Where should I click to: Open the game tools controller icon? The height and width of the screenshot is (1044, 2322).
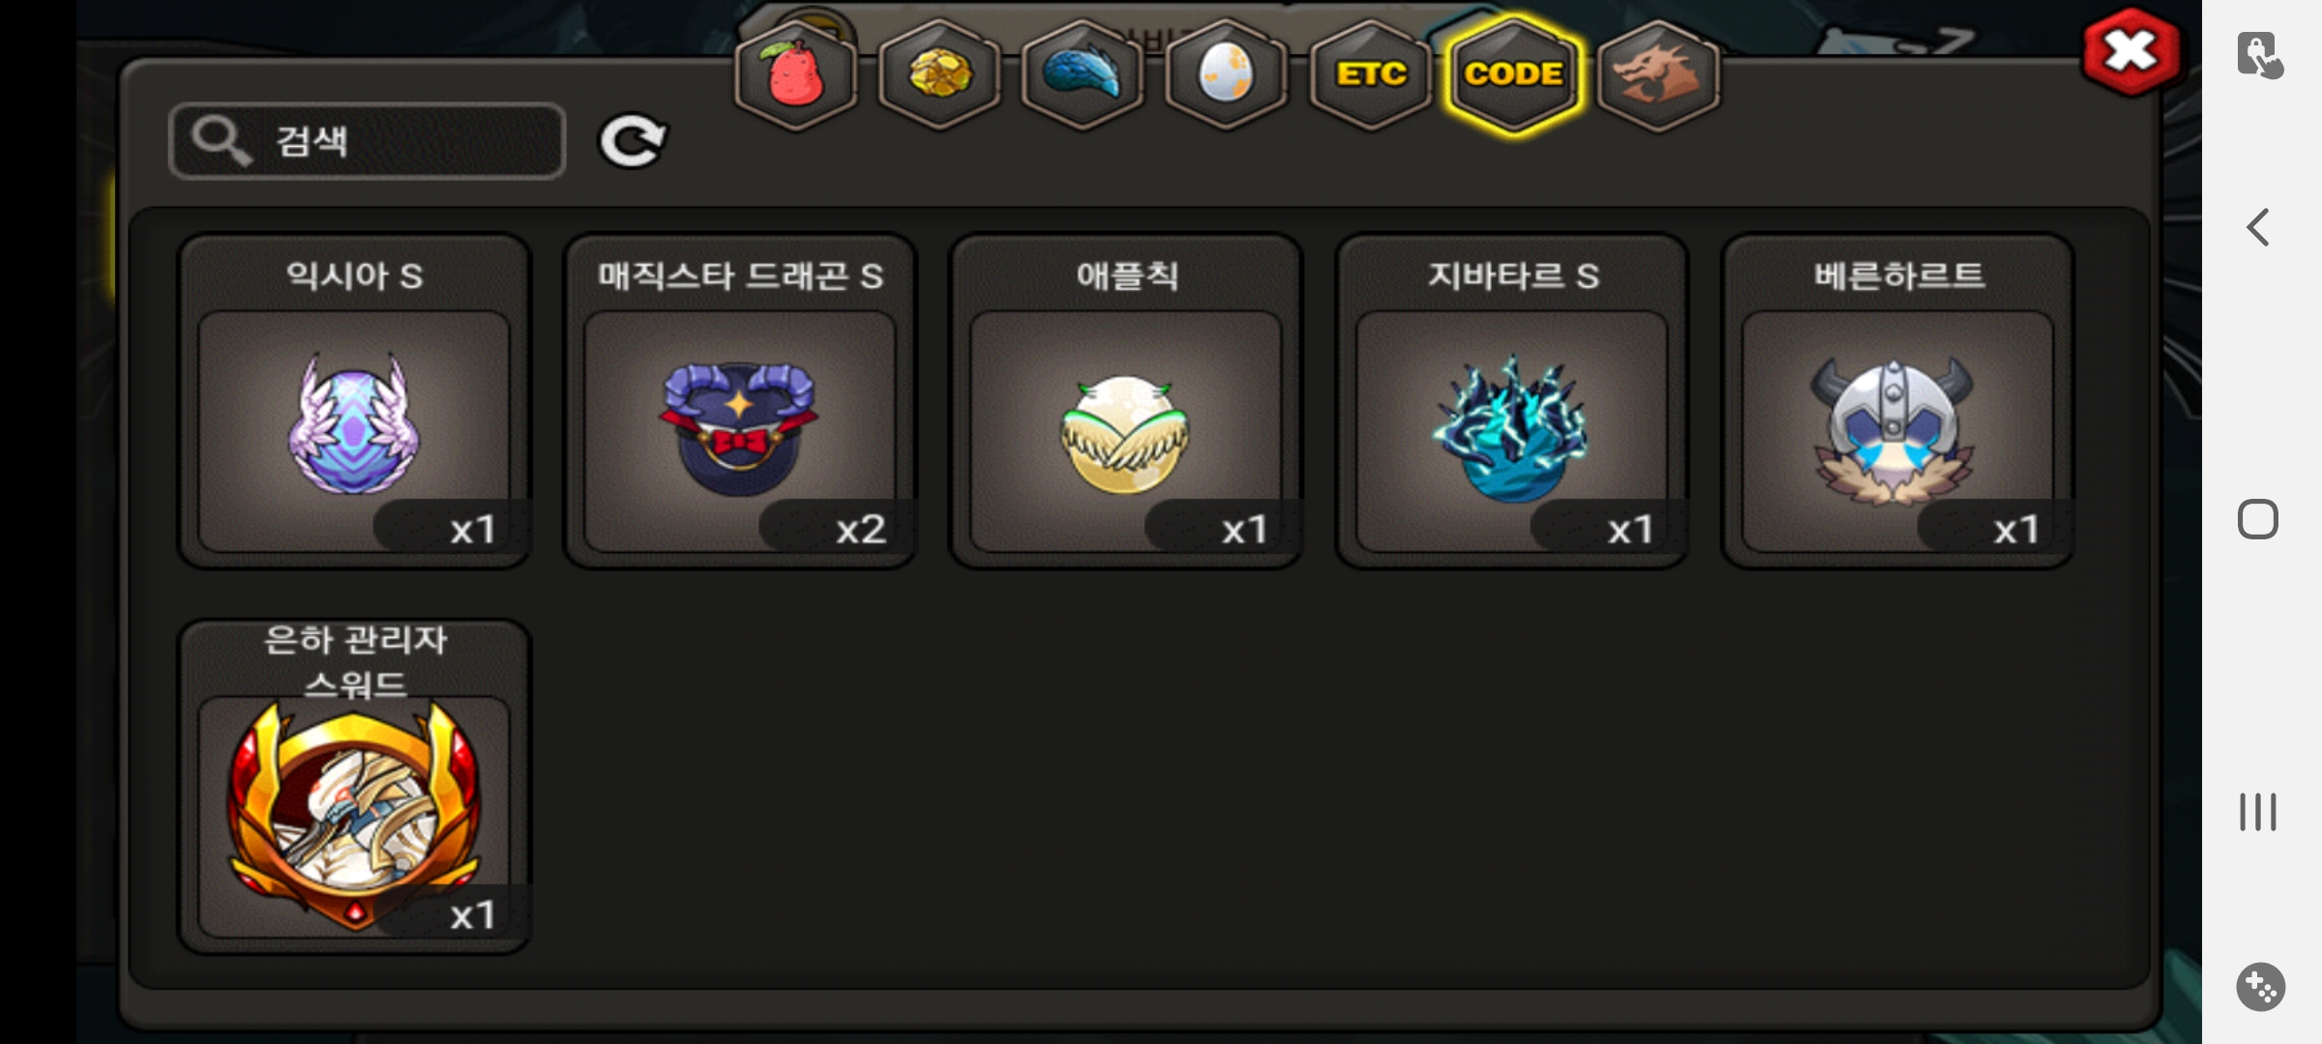(2260, 987)
